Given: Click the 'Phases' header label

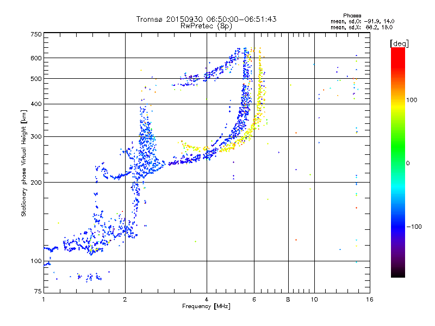Looking at the screenshot, I should coord(352,16).
